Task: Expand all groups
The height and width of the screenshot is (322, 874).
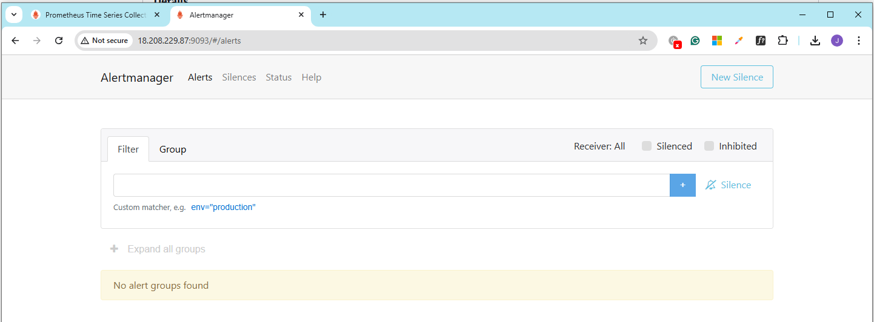Action: tap(166, 249)
